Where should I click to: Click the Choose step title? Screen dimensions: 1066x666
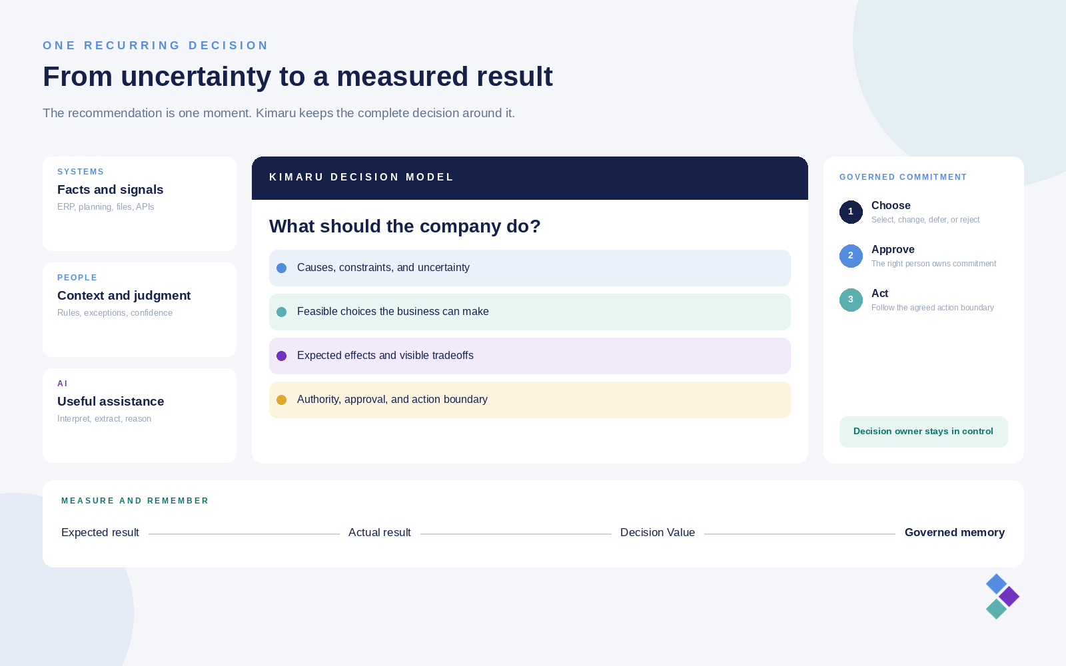coord(891,206)
